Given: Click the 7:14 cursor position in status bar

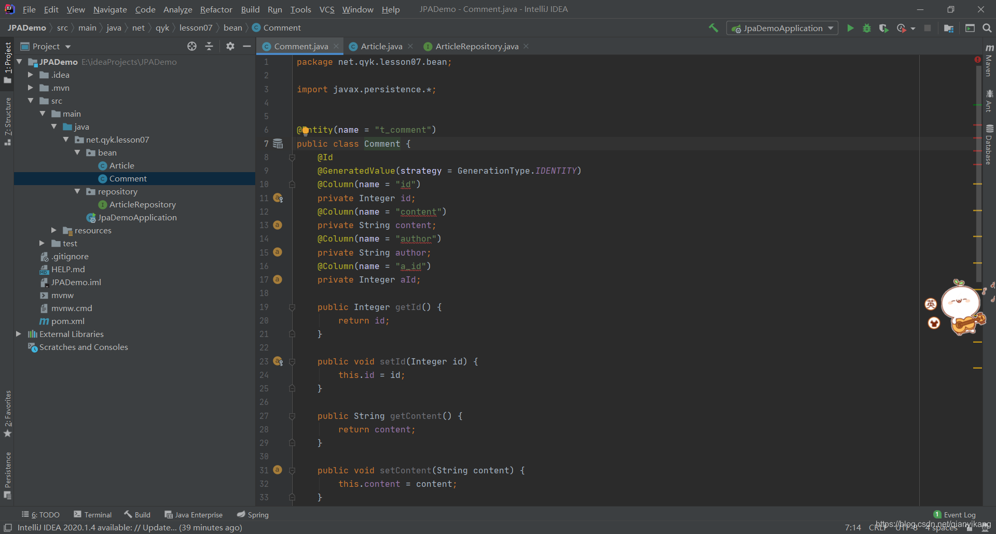Looking at the screenshot, I should pyautogui.click(x=853, y=527).
